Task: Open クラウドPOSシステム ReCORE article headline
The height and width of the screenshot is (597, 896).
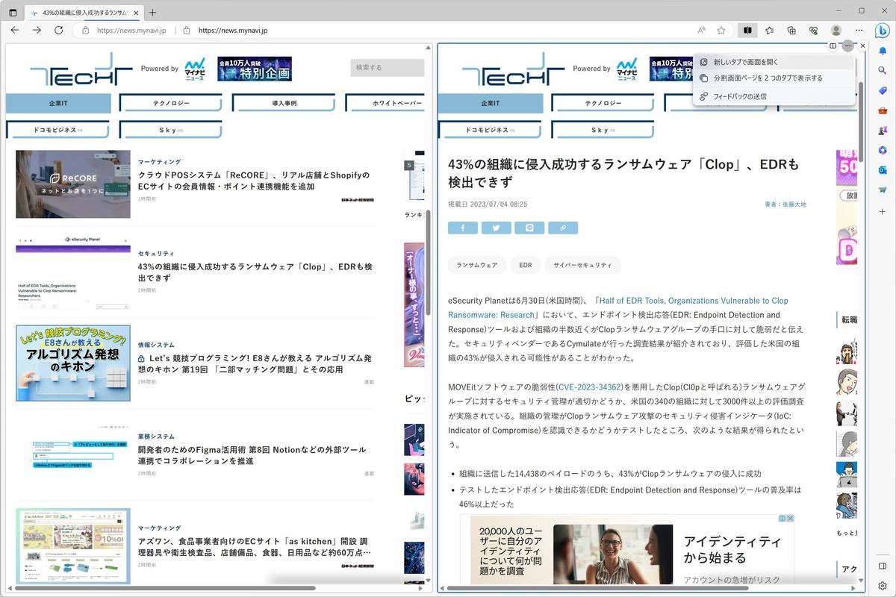Action: pyautogui.click(x=254, y=181)
